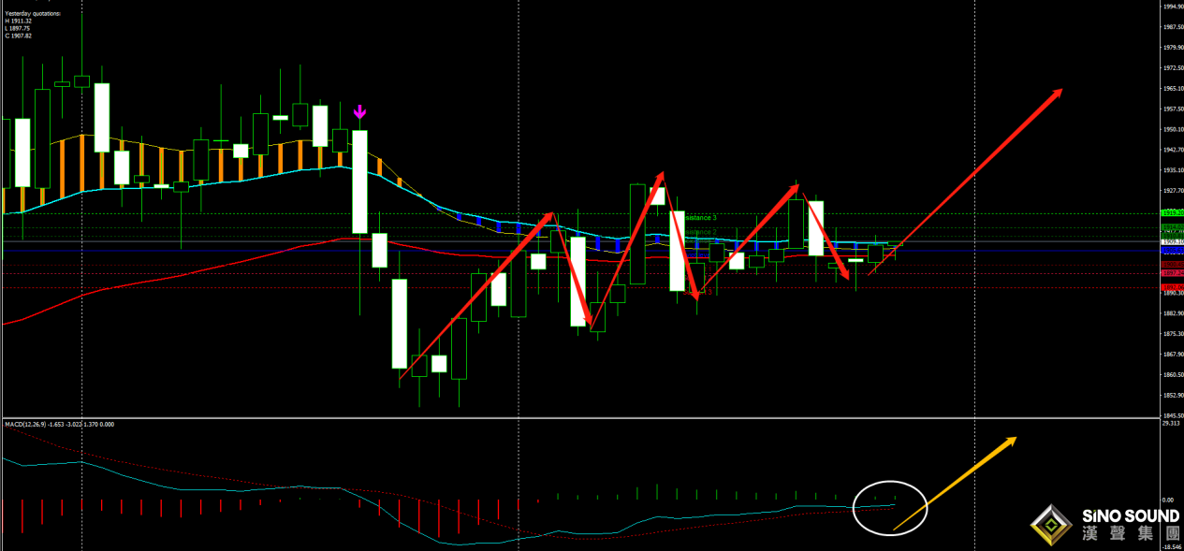Click the H 1911.32 high quotation value
This screenshot has width=1184, height=551.
coord(18,22)
